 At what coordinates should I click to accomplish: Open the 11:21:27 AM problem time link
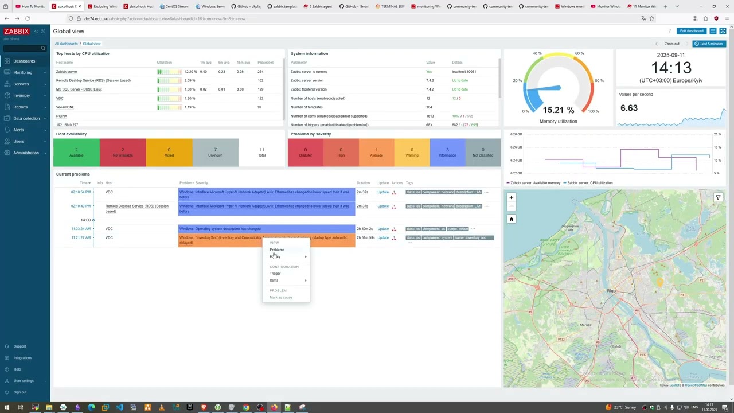pyautogui.click(x=81, y=237)
